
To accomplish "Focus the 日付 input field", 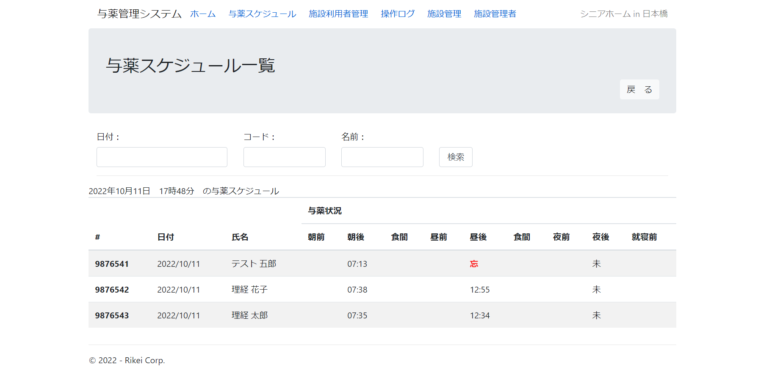I will click(162, 157).
